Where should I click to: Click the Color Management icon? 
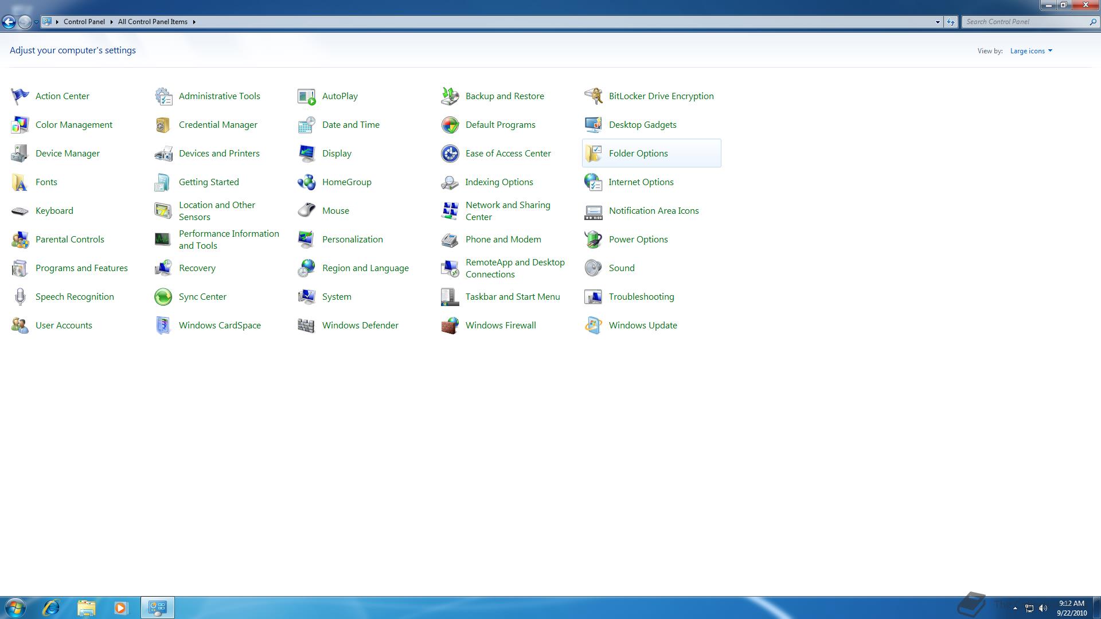tap(20, 124)
